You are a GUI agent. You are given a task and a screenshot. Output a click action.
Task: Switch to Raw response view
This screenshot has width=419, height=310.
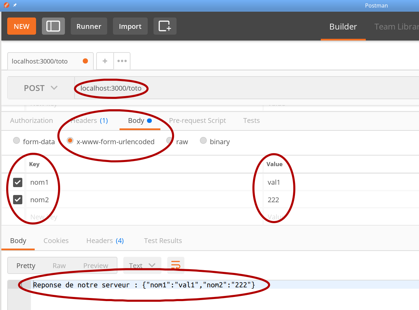coord(59,266)
